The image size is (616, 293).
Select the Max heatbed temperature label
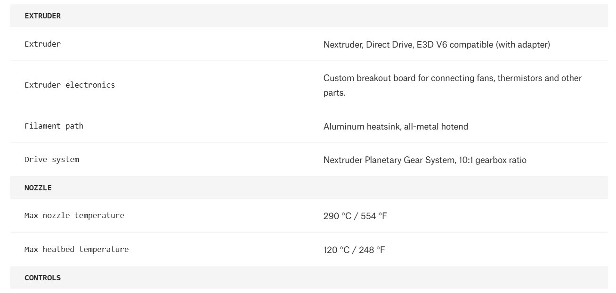pyautogui.click(x=76, y=249)
